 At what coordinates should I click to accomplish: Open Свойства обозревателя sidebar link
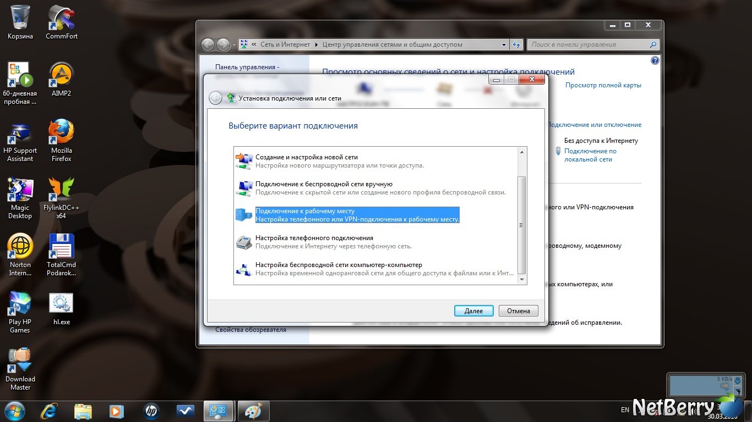[x=250, y=330]
